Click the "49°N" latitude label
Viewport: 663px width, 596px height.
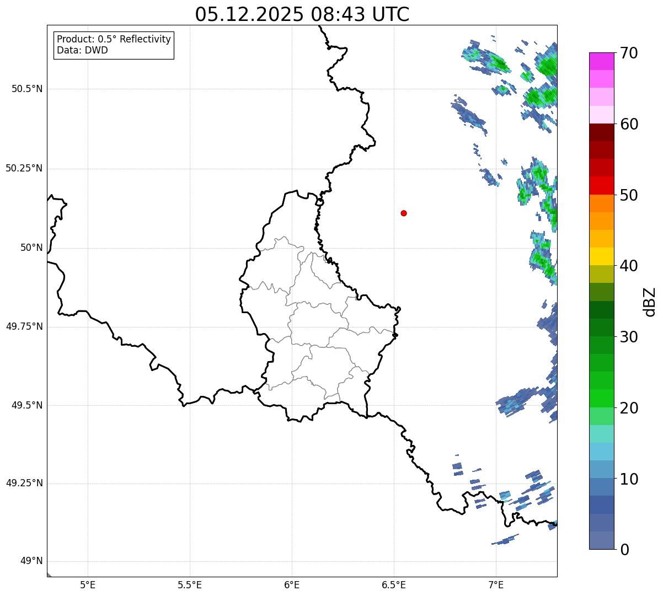[31, 561]
